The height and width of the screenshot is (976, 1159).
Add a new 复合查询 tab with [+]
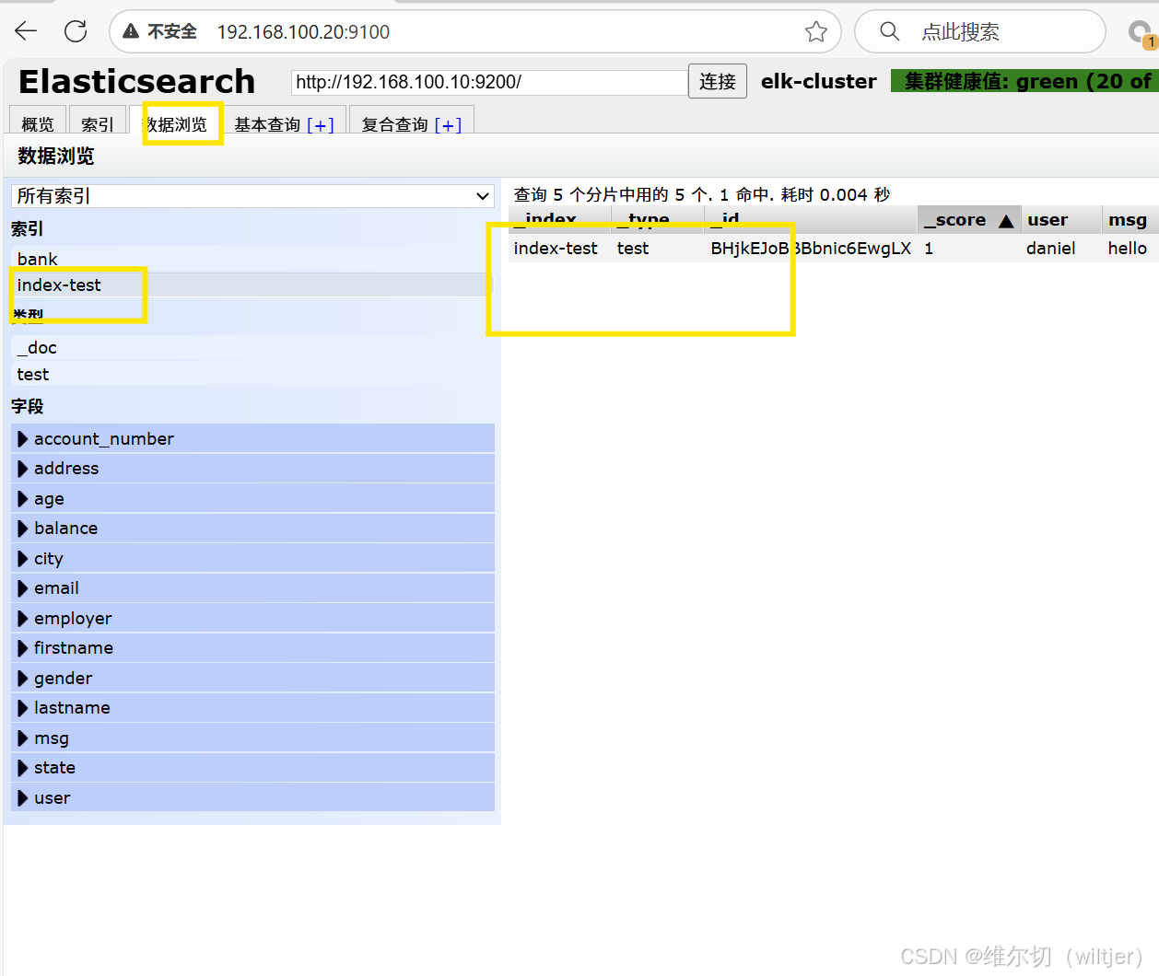448,125
